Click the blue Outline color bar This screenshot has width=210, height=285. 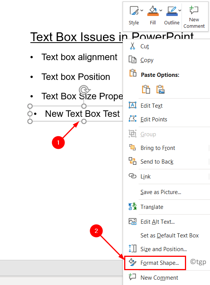172,14
